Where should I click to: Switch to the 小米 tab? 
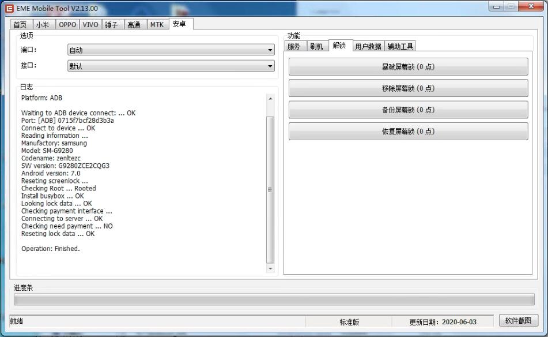pos(43,24)
